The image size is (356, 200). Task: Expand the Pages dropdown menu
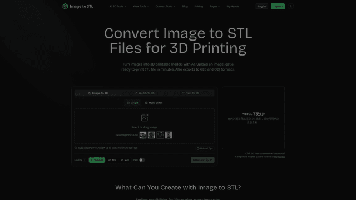pos(214,6)
